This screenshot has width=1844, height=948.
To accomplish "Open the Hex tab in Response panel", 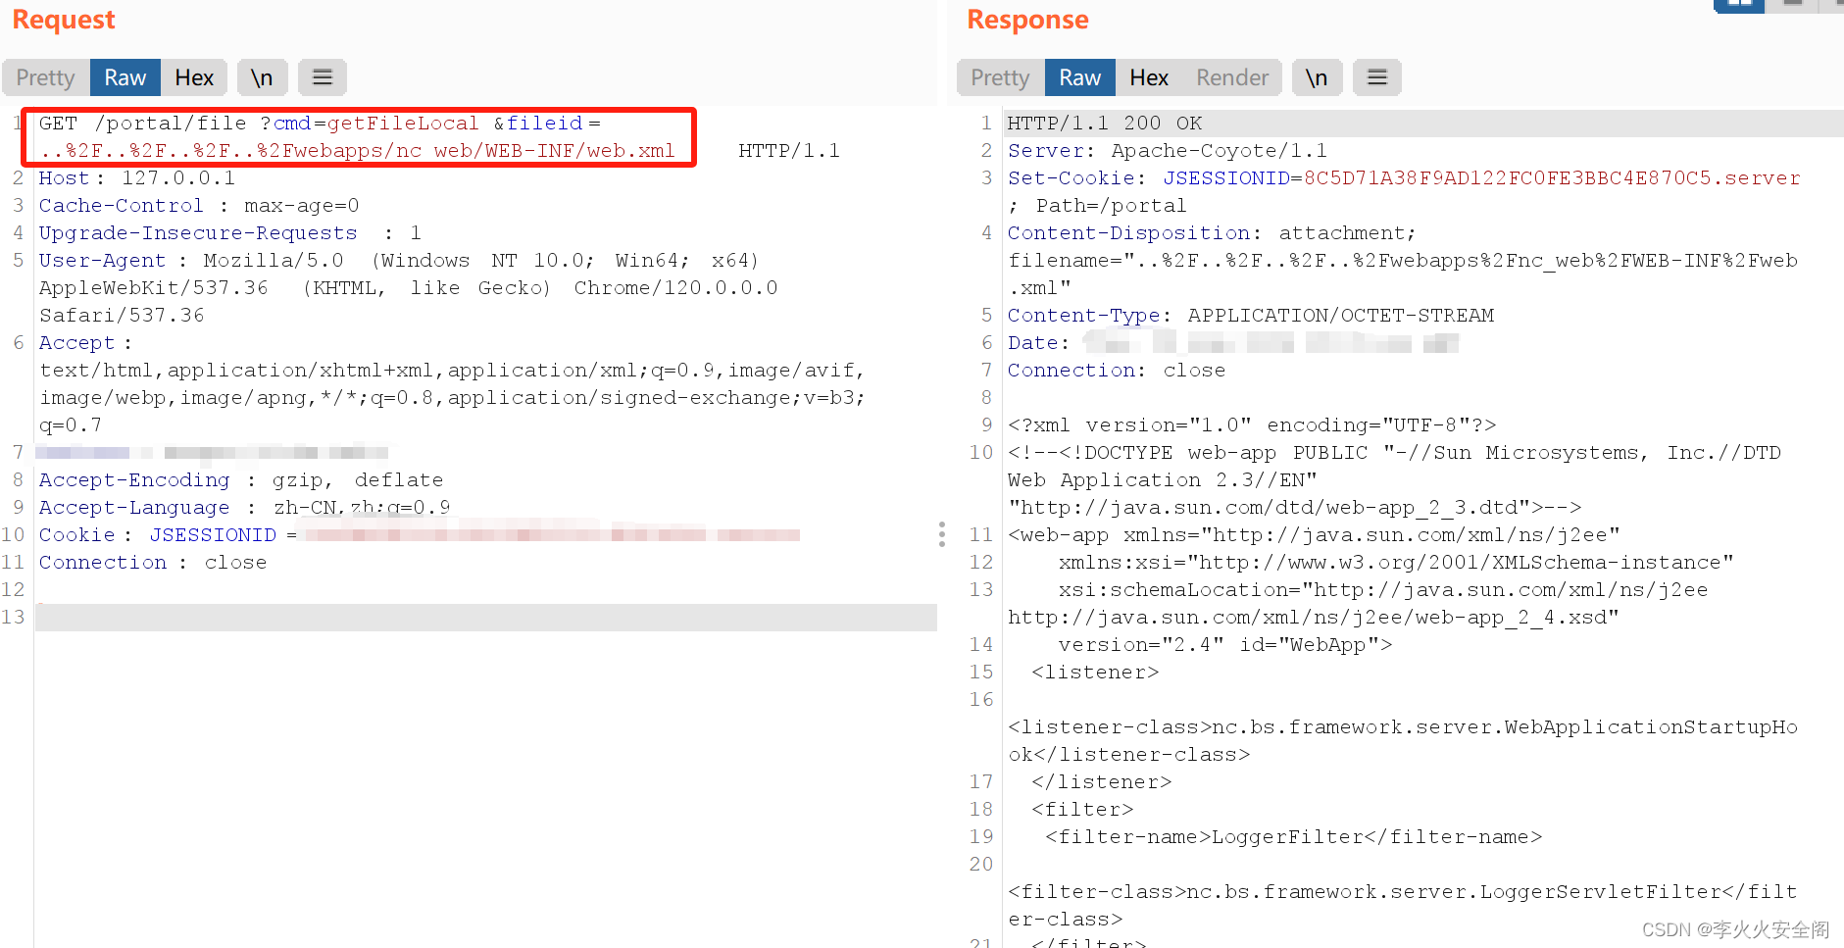I will 1149,77.
